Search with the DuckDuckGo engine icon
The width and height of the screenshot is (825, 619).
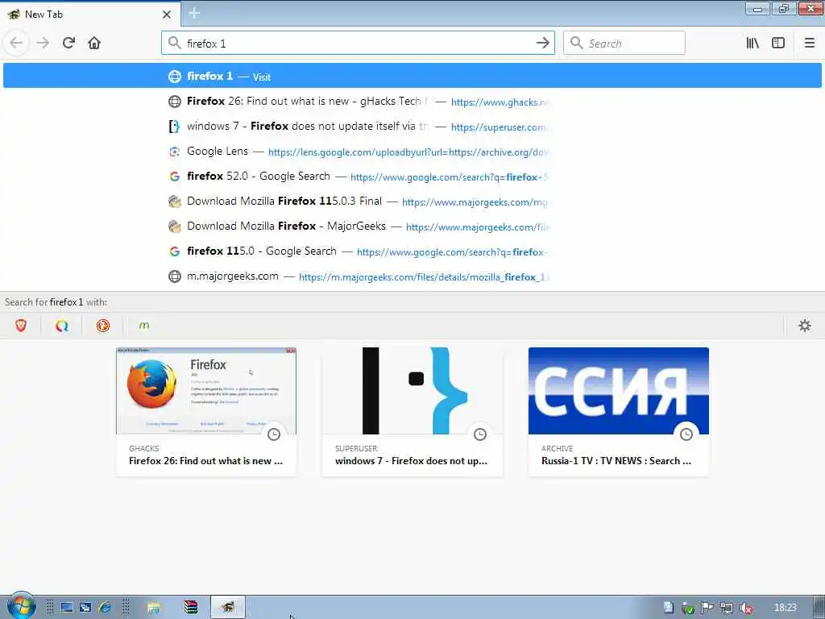click(103, 326)
